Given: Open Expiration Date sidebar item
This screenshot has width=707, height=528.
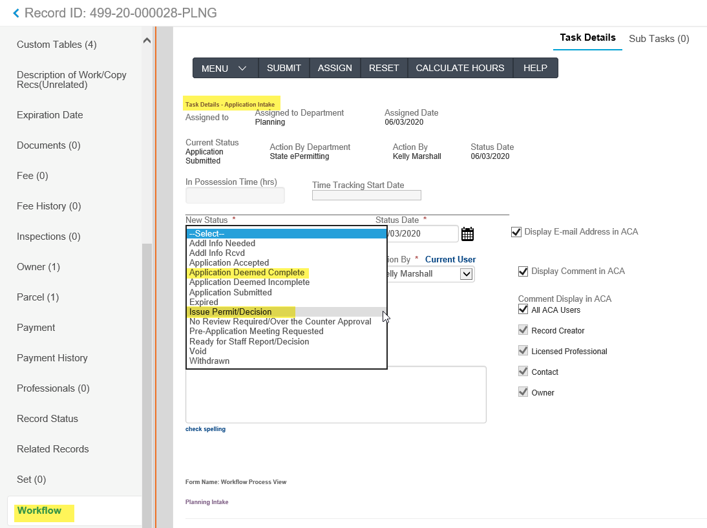Looking at the screenshot, I should [50, 115].
